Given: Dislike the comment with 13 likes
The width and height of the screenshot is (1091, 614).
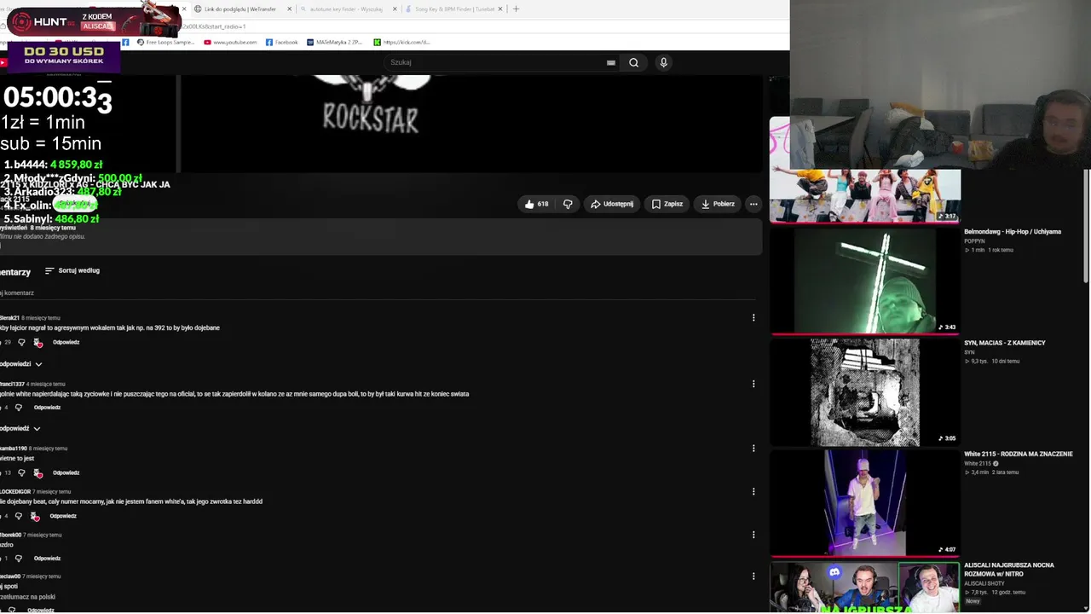Looking at the screenshot, I should pyautogui.click(x=21, y=473).
